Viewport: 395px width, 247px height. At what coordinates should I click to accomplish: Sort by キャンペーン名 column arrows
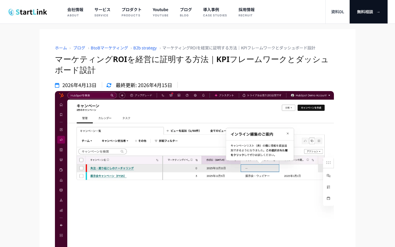click(157, 160)
